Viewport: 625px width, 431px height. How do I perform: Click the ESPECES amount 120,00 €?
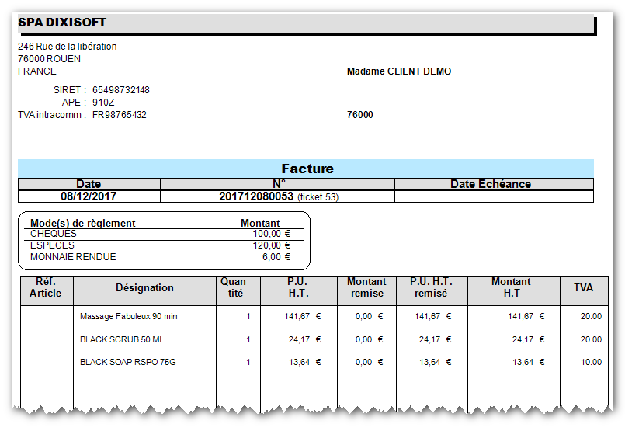coord(272,245)
